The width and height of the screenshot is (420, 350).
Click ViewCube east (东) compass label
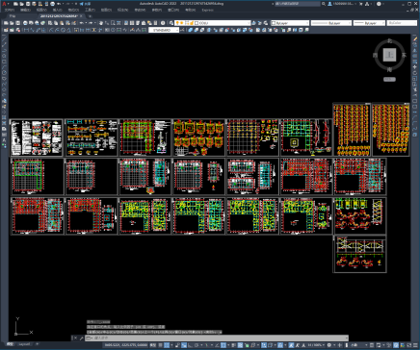[404, 55]
